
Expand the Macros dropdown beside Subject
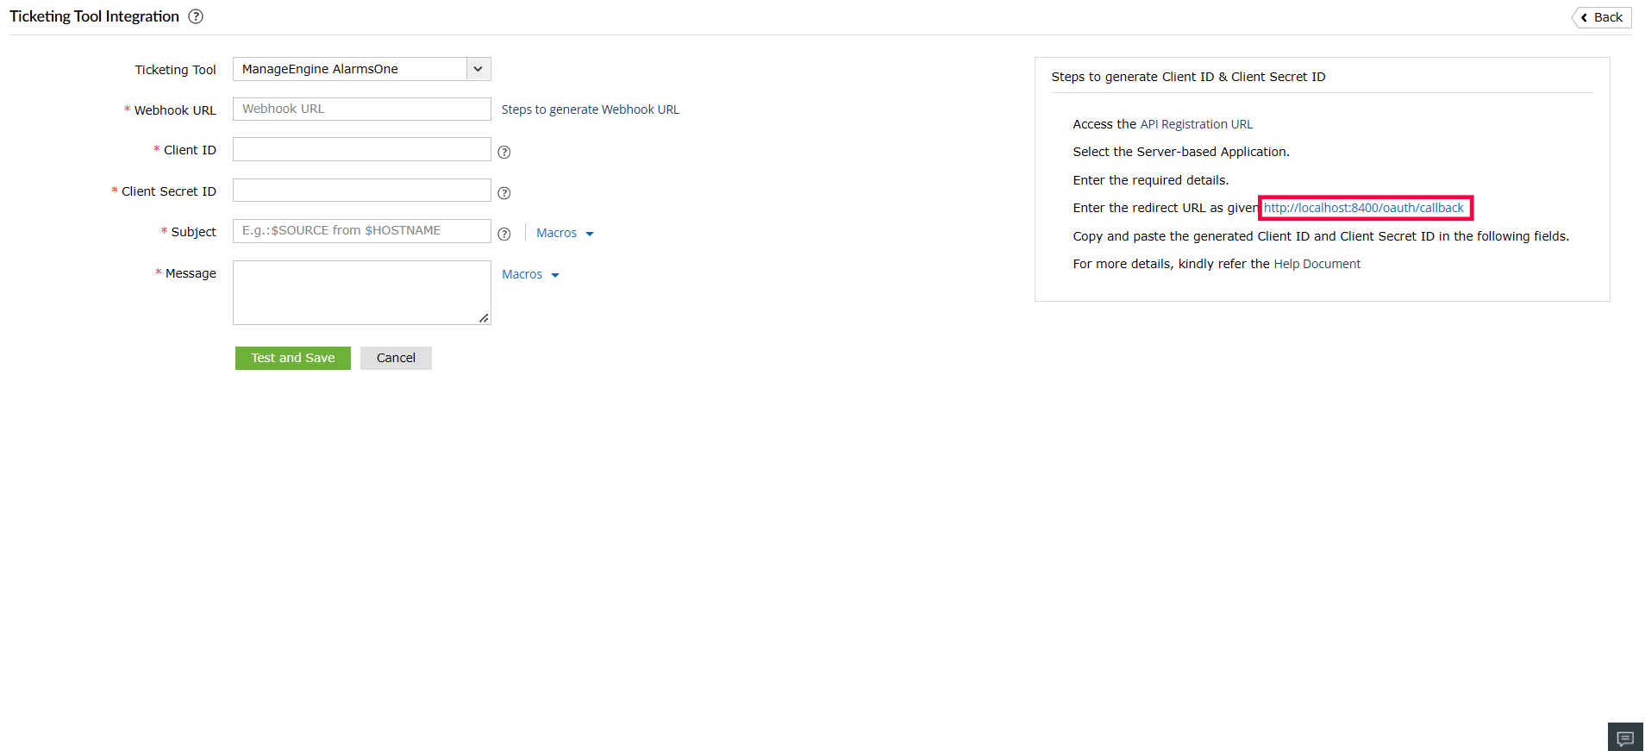click(x=565, y=233)
